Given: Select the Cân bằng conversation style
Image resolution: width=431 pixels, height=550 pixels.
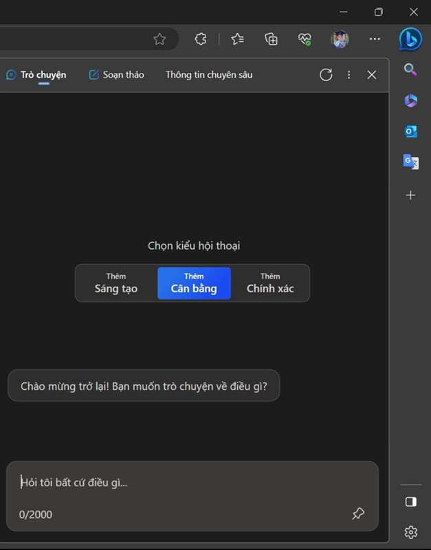Looking at the screenshot, I should pos(194,283).
